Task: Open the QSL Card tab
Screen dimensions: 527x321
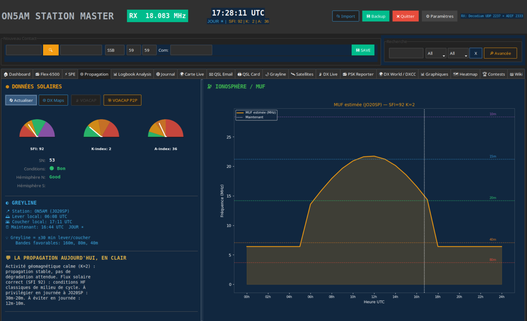Action: point(249,74)
